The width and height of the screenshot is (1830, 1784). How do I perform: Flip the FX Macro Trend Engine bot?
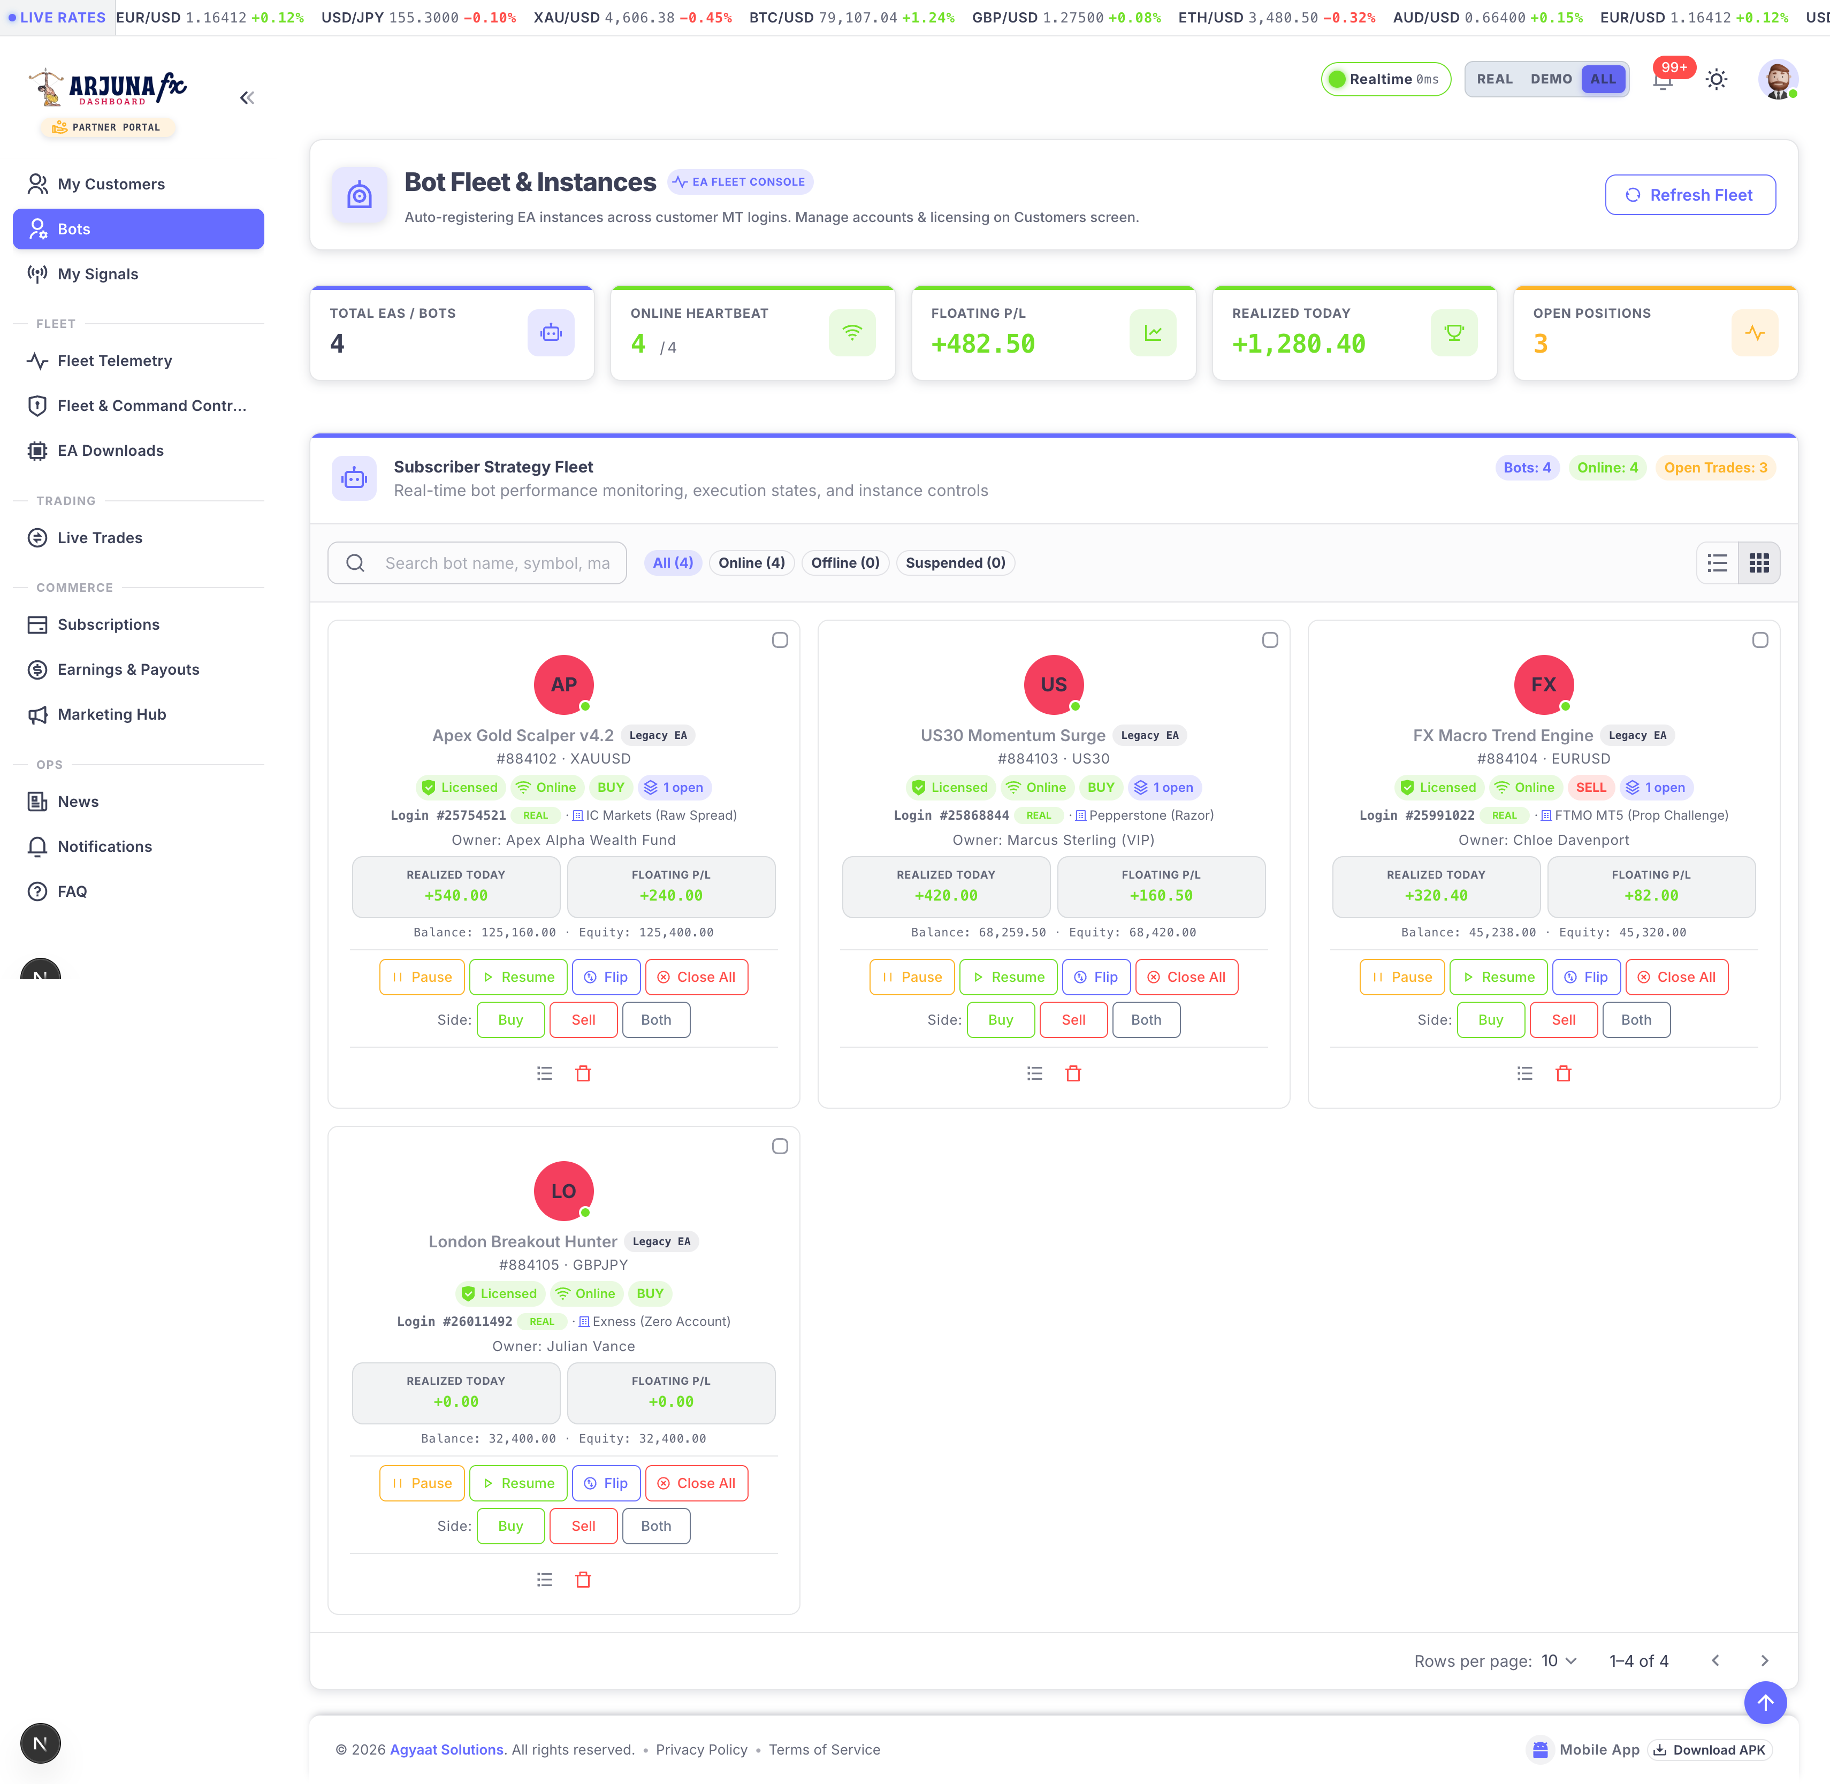click(1587, 977)
